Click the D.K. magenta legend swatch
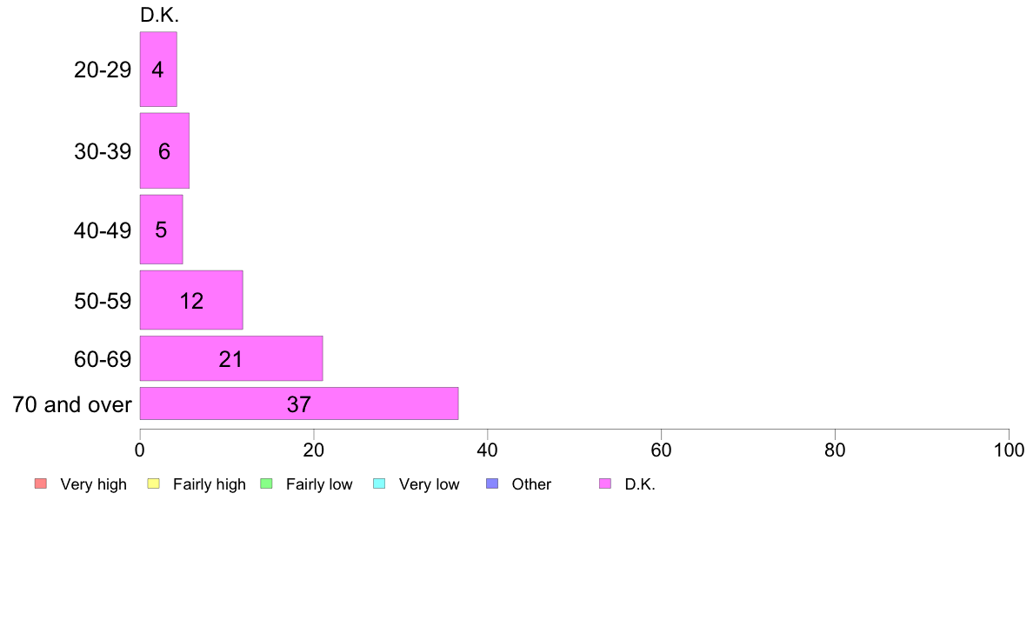Screen dimensions: 1033x640 (x=605, y=483)
